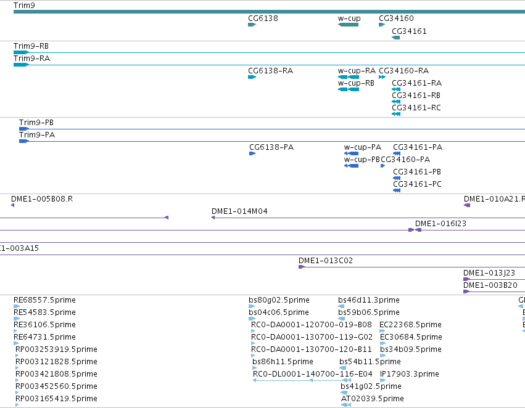Select the CG34161-PC protein glyph
This screenshot has width=525, height=408.
[397, 190]
